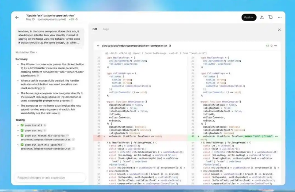Viewport: 295px width, 192px height.
Task: Switch to the Logs tab
Action: [105, 29]
